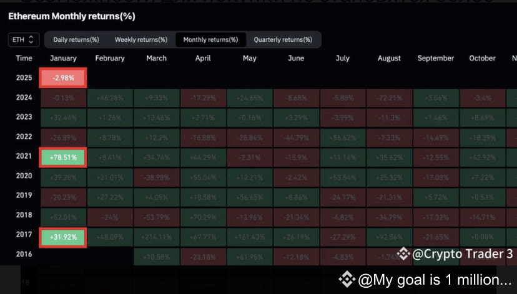Click the March column header
The width and height of the screenshot is (517, 294).
pos(157,58)
